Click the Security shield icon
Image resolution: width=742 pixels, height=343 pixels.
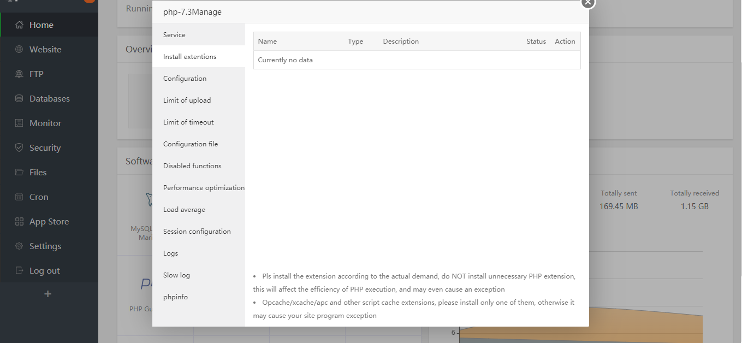[19, 147]
